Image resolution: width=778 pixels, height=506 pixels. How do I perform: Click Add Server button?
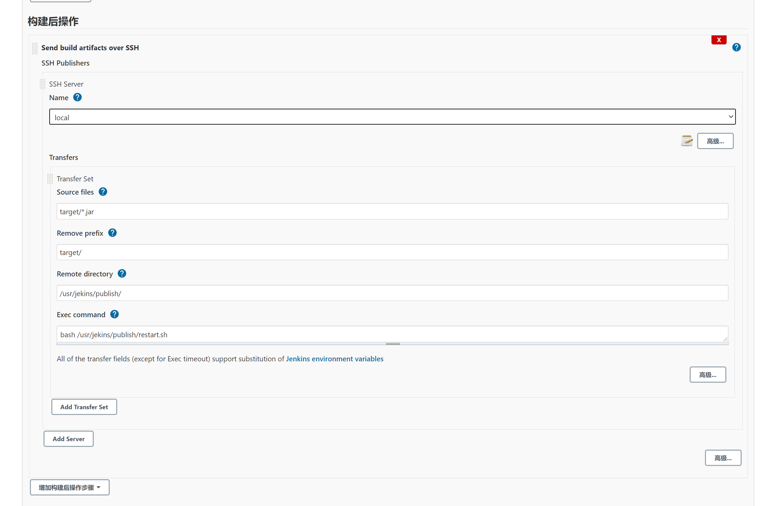tap(69, 439)
